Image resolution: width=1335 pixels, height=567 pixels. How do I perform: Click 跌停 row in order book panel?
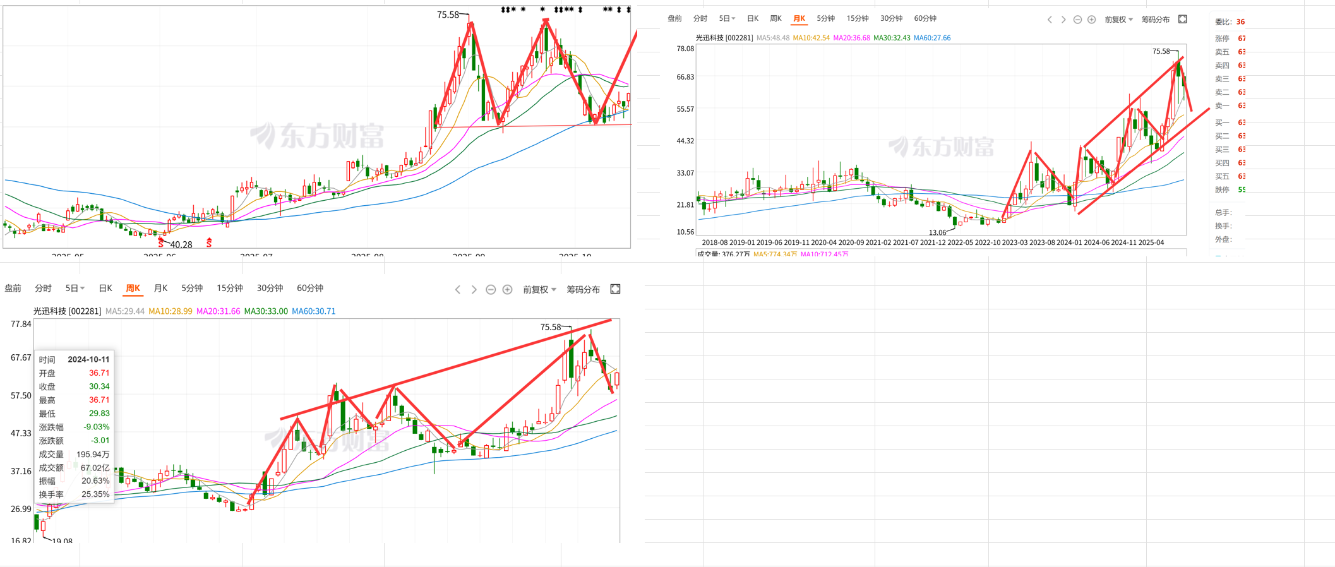(x=1230, y=189)
